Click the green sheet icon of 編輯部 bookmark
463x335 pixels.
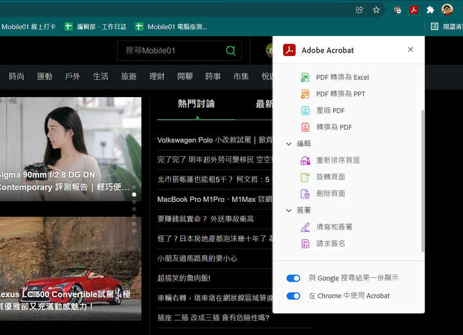point(69,26)
